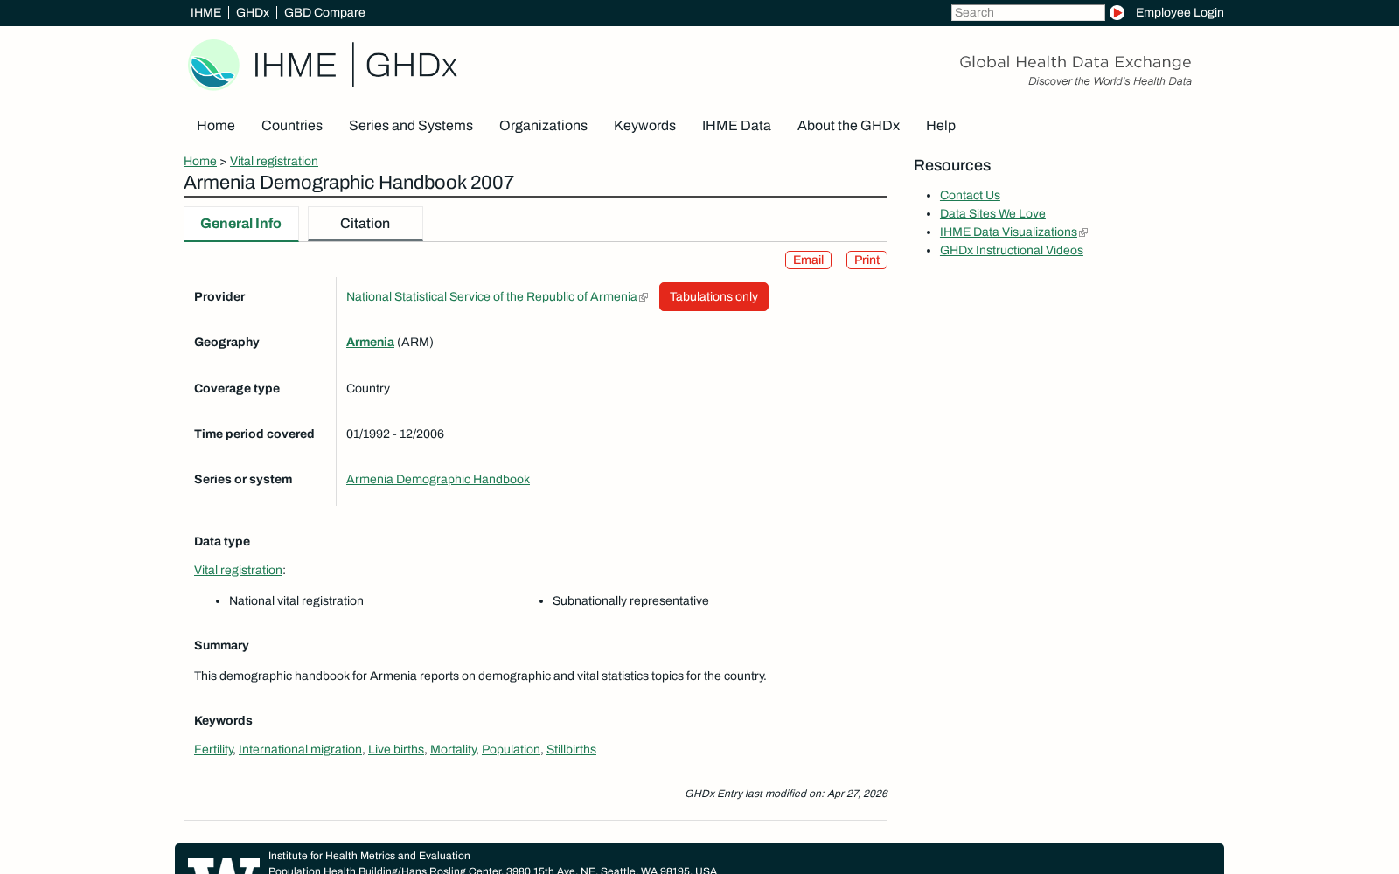Open the Help menu item
Screen dimensions: 1399x874
941,126
